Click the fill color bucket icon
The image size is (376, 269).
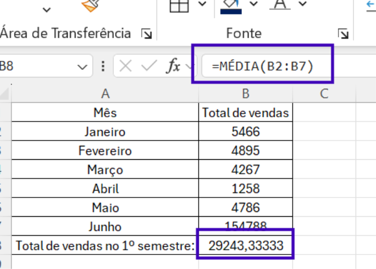pyautogui.click(x=232, y=5)
